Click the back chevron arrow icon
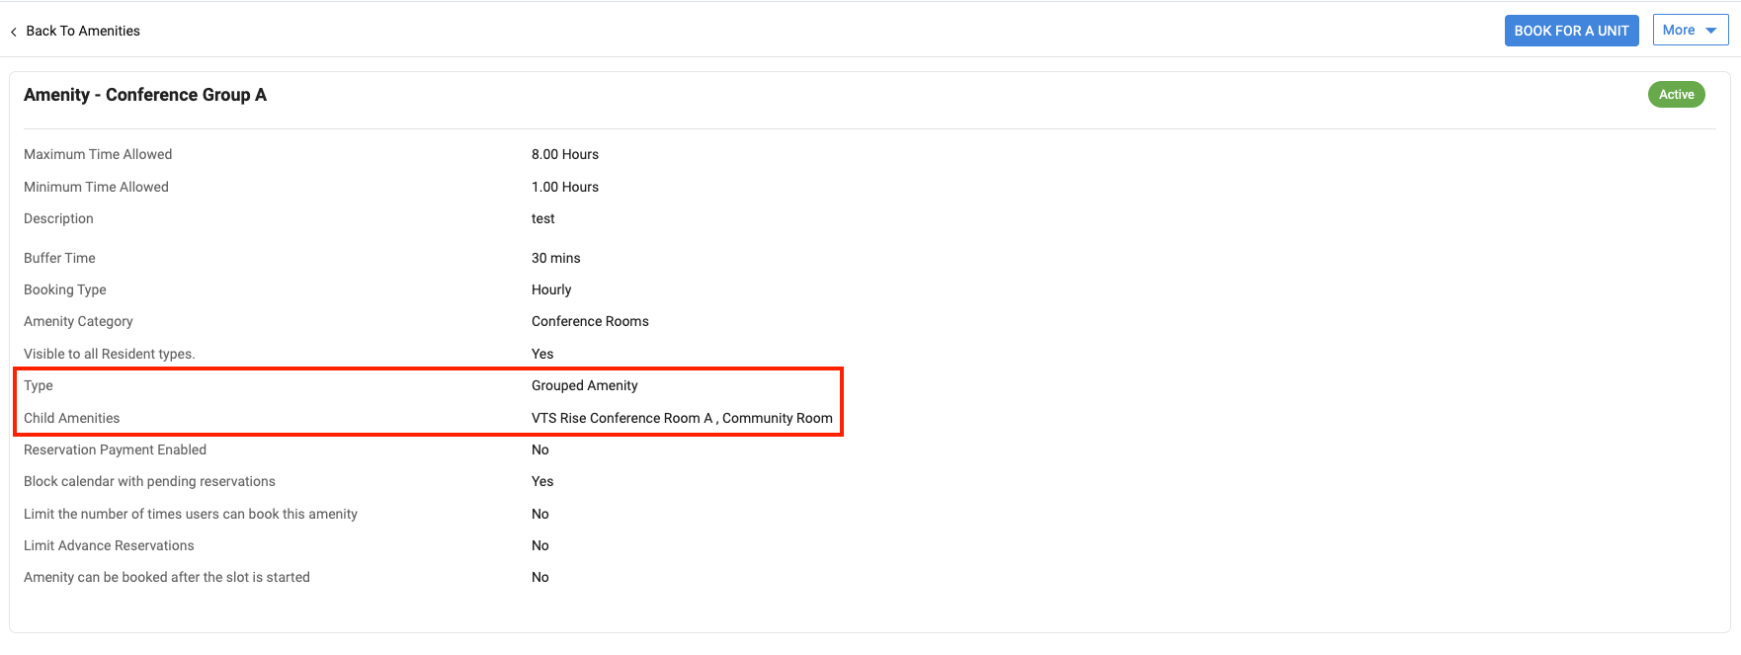Screen dimensions: 1741x655 point(14,32)
